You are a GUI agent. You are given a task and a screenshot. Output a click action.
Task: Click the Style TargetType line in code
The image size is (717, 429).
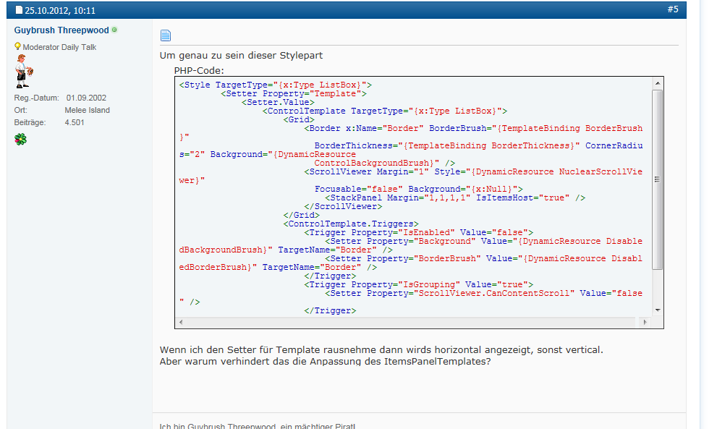(x=276, y=85)
